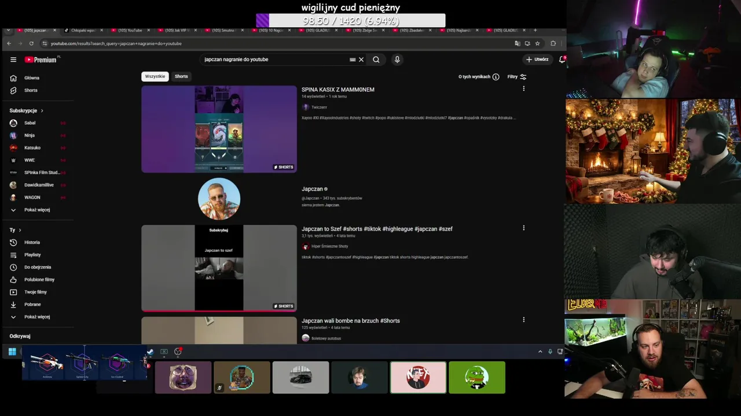Switch to the (105) YouTube browser tab
Viewport: 741px width, 416px height.
click(x=130, y=30)
